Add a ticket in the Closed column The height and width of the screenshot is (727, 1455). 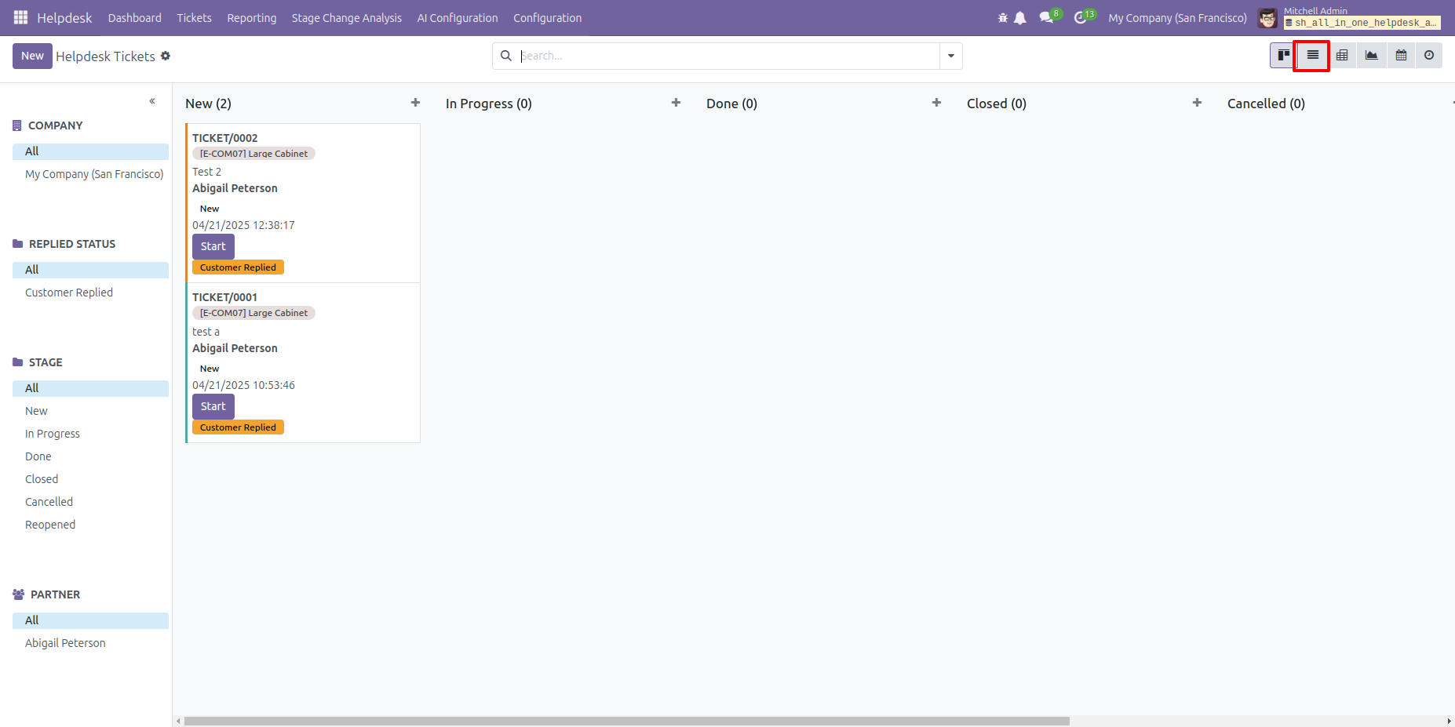1197,103
